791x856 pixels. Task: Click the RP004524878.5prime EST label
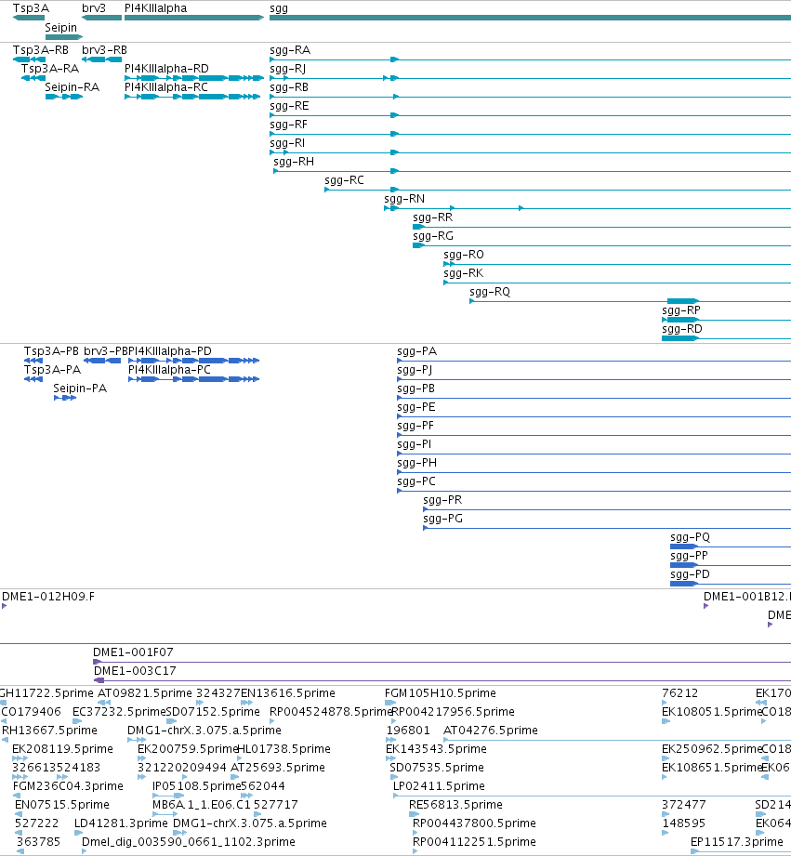click(x=331, y=711)
